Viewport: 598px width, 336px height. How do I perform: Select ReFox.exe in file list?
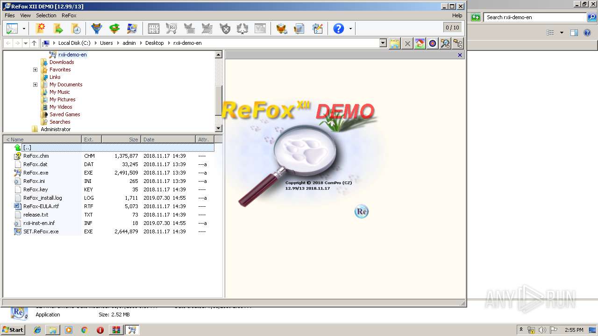(36, 173)
